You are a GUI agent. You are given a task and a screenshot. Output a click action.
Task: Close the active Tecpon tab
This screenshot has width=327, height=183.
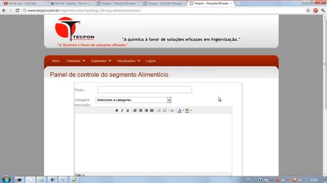click(x=231, y=4)
